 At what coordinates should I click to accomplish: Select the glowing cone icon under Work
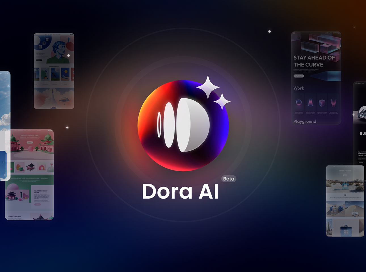click(310, 102)
